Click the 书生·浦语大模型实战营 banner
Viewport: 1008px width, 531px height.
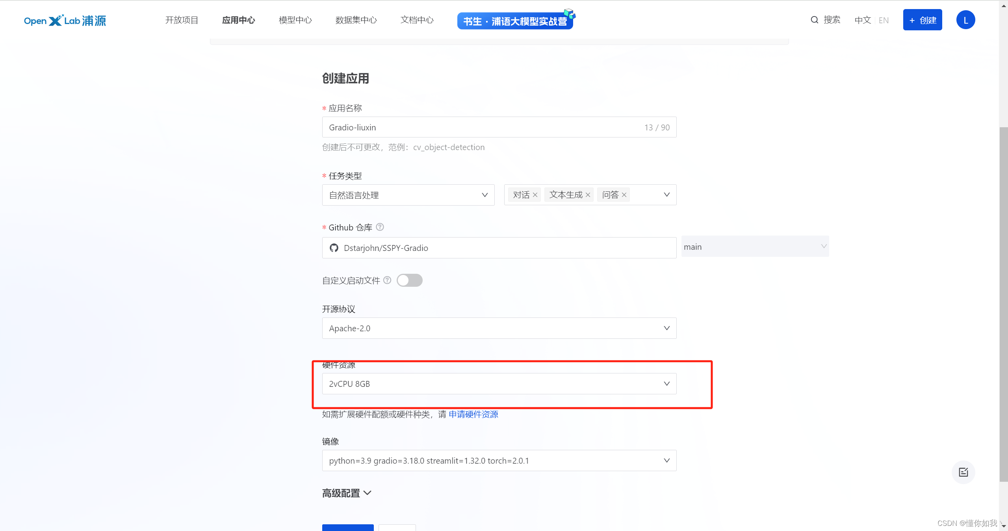click(x=516, y=20)
